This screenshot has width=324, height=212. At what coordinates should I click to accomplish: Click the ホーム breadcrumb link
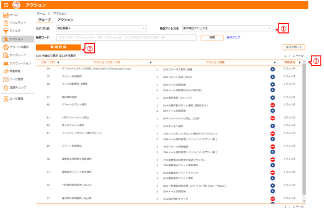point(41,14)
